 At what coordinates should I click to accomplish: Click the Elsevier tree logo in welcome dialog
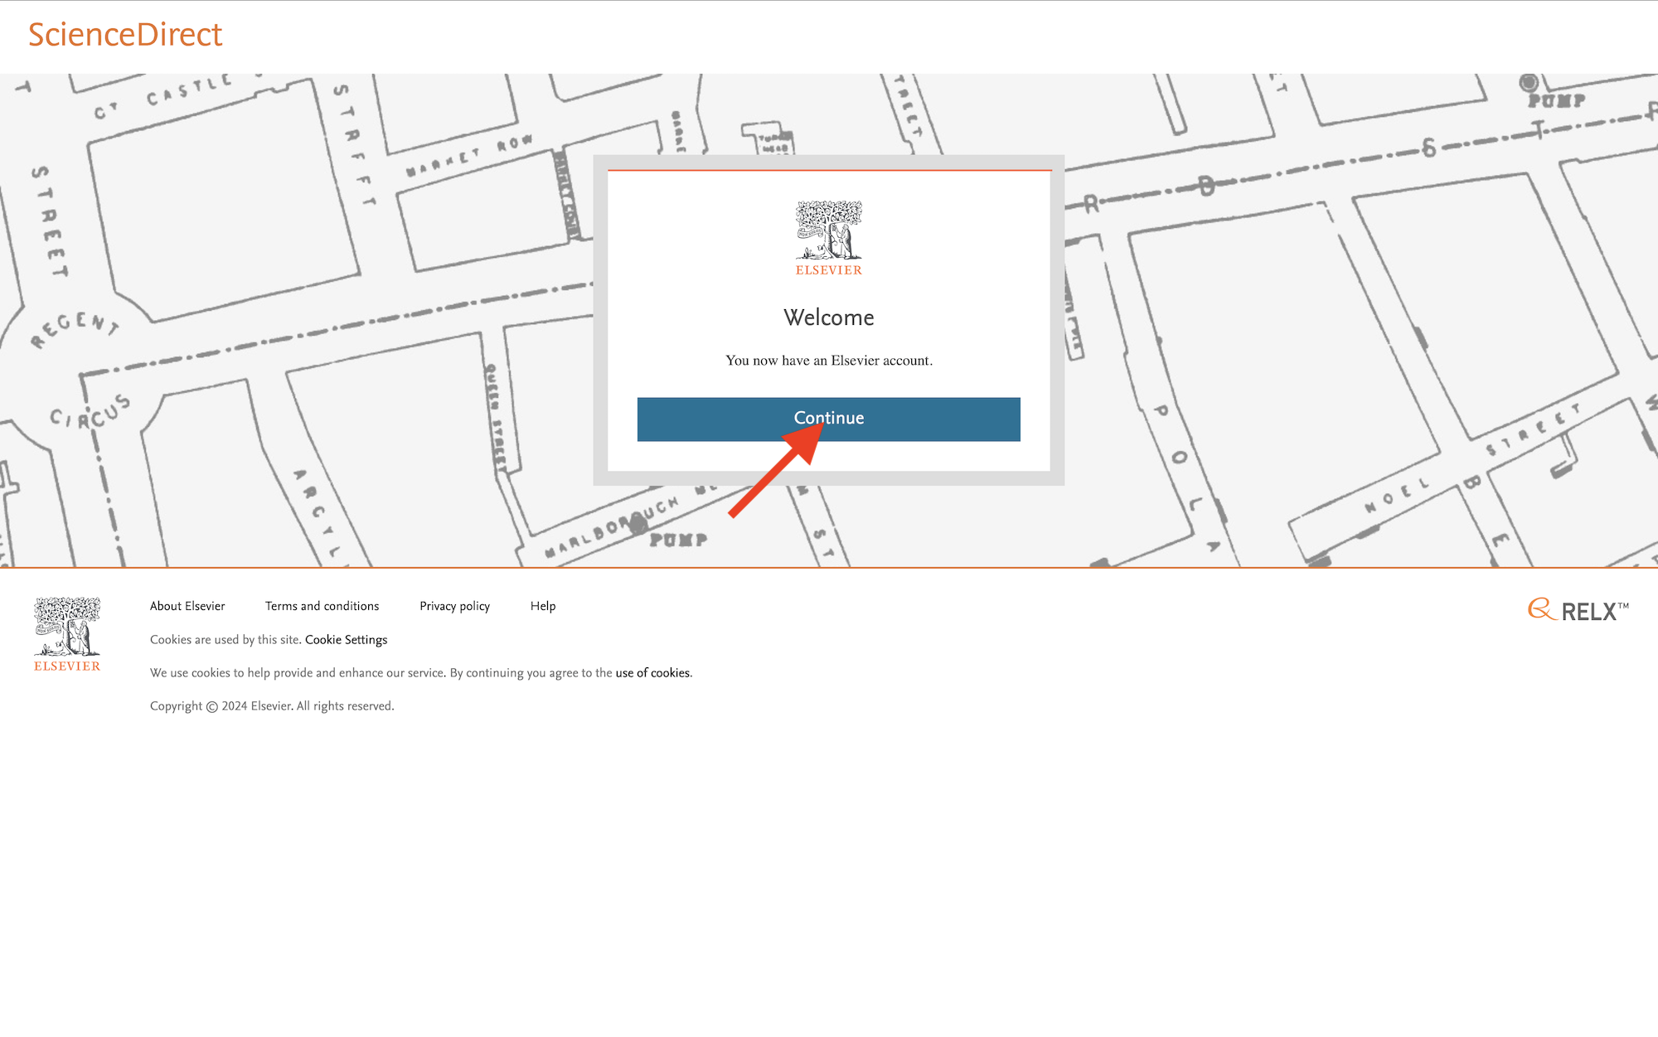828,230
